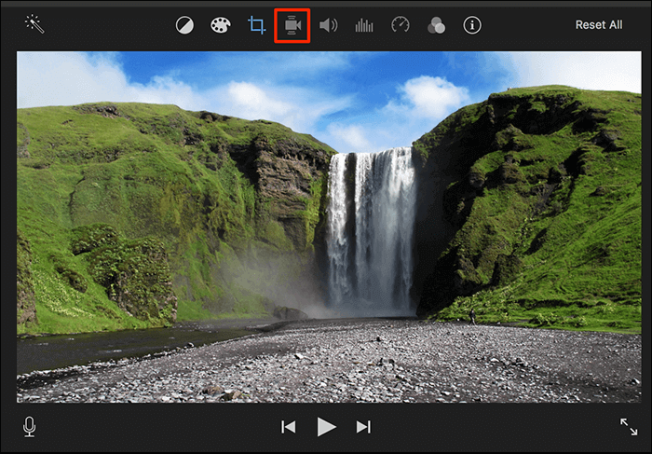Skip to the next clip
The height and width of the screenshot is (454, 652).
tap(363, 427)
